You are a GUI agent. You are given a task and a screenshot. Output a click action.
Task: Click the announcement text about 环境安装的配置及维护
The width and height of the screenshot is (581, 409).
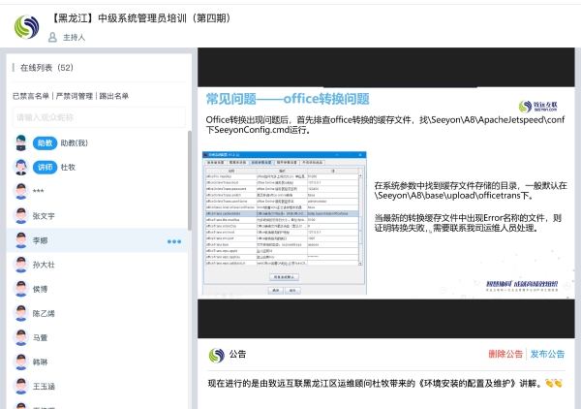pyautogui.click(x=385, y=383)
